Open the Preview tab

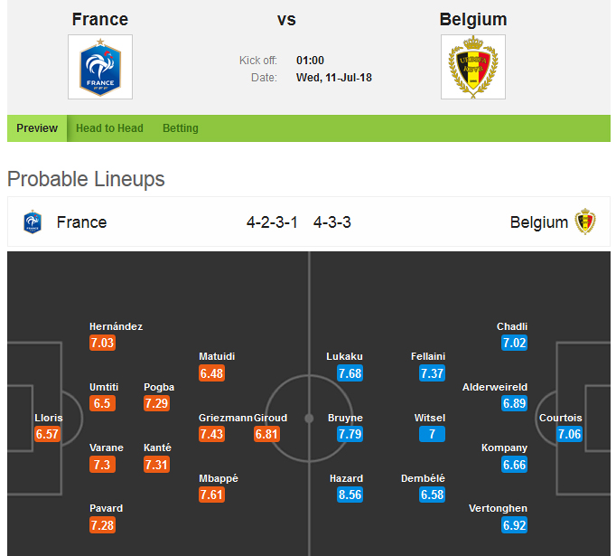(x=37, y=128)
